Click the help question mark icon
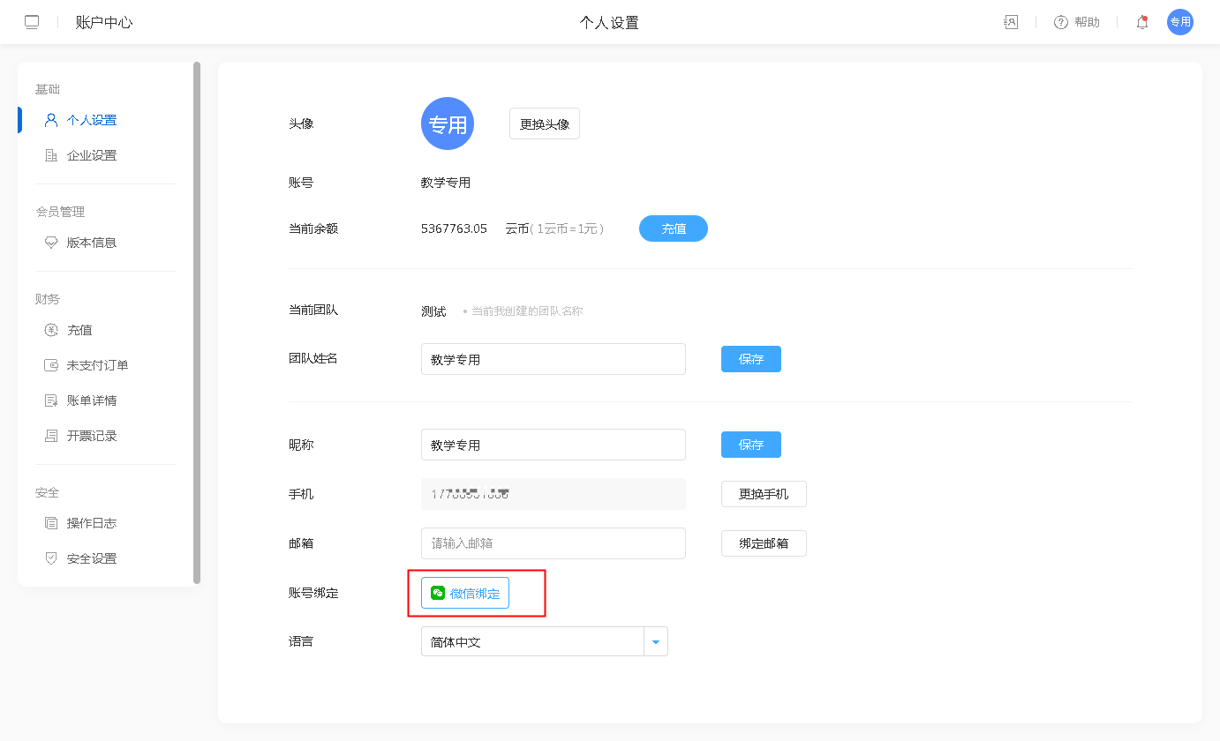This screenshot has width=1220, height=741. (x=1061, y=22)
